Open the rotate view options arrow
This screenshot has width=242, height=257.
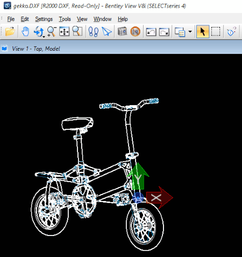[44, 37]
